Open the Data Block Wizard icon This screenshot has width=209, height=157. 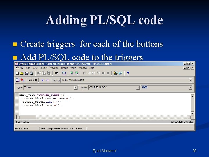(x=121, y=73)
